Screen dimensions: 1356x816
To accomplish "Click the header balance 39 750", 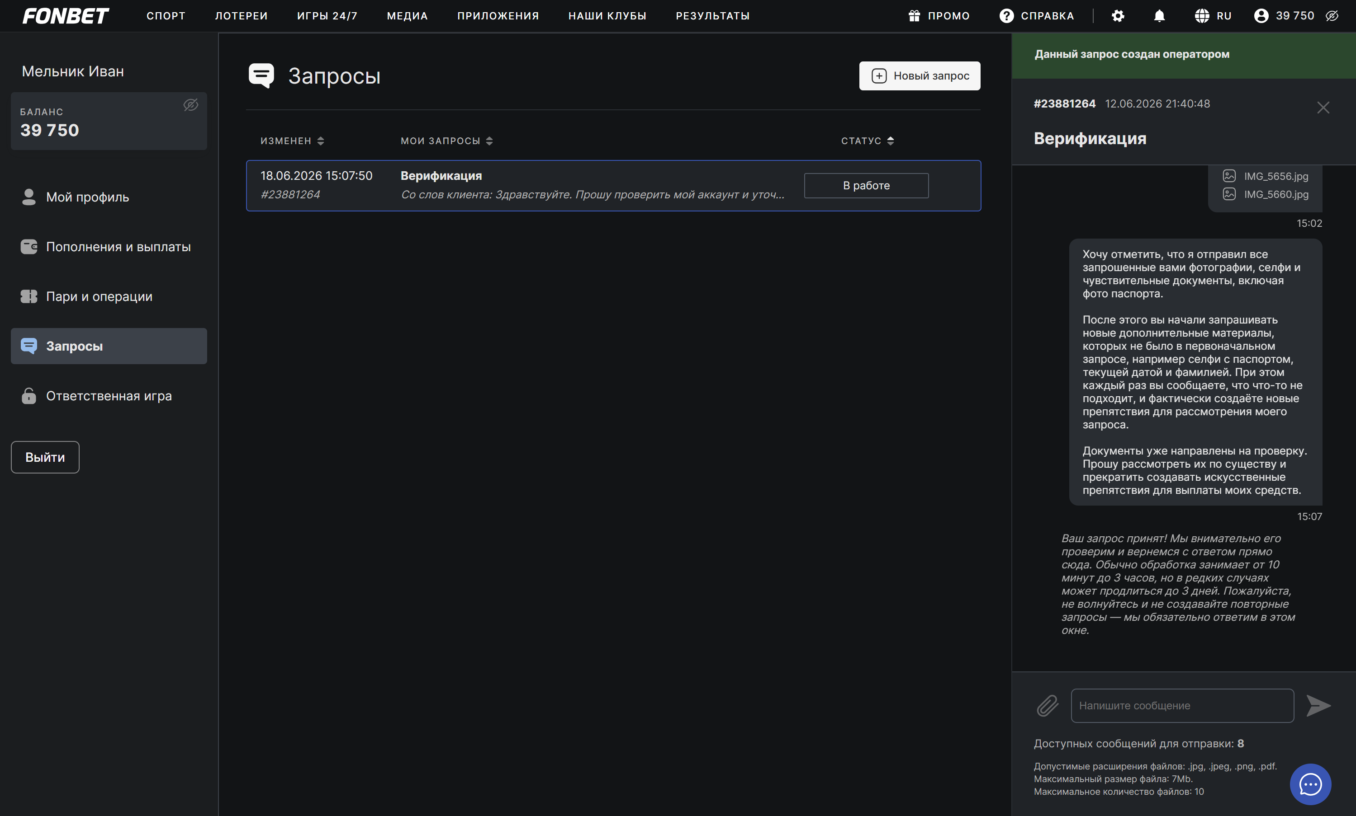I will (x=1295, y=16).
